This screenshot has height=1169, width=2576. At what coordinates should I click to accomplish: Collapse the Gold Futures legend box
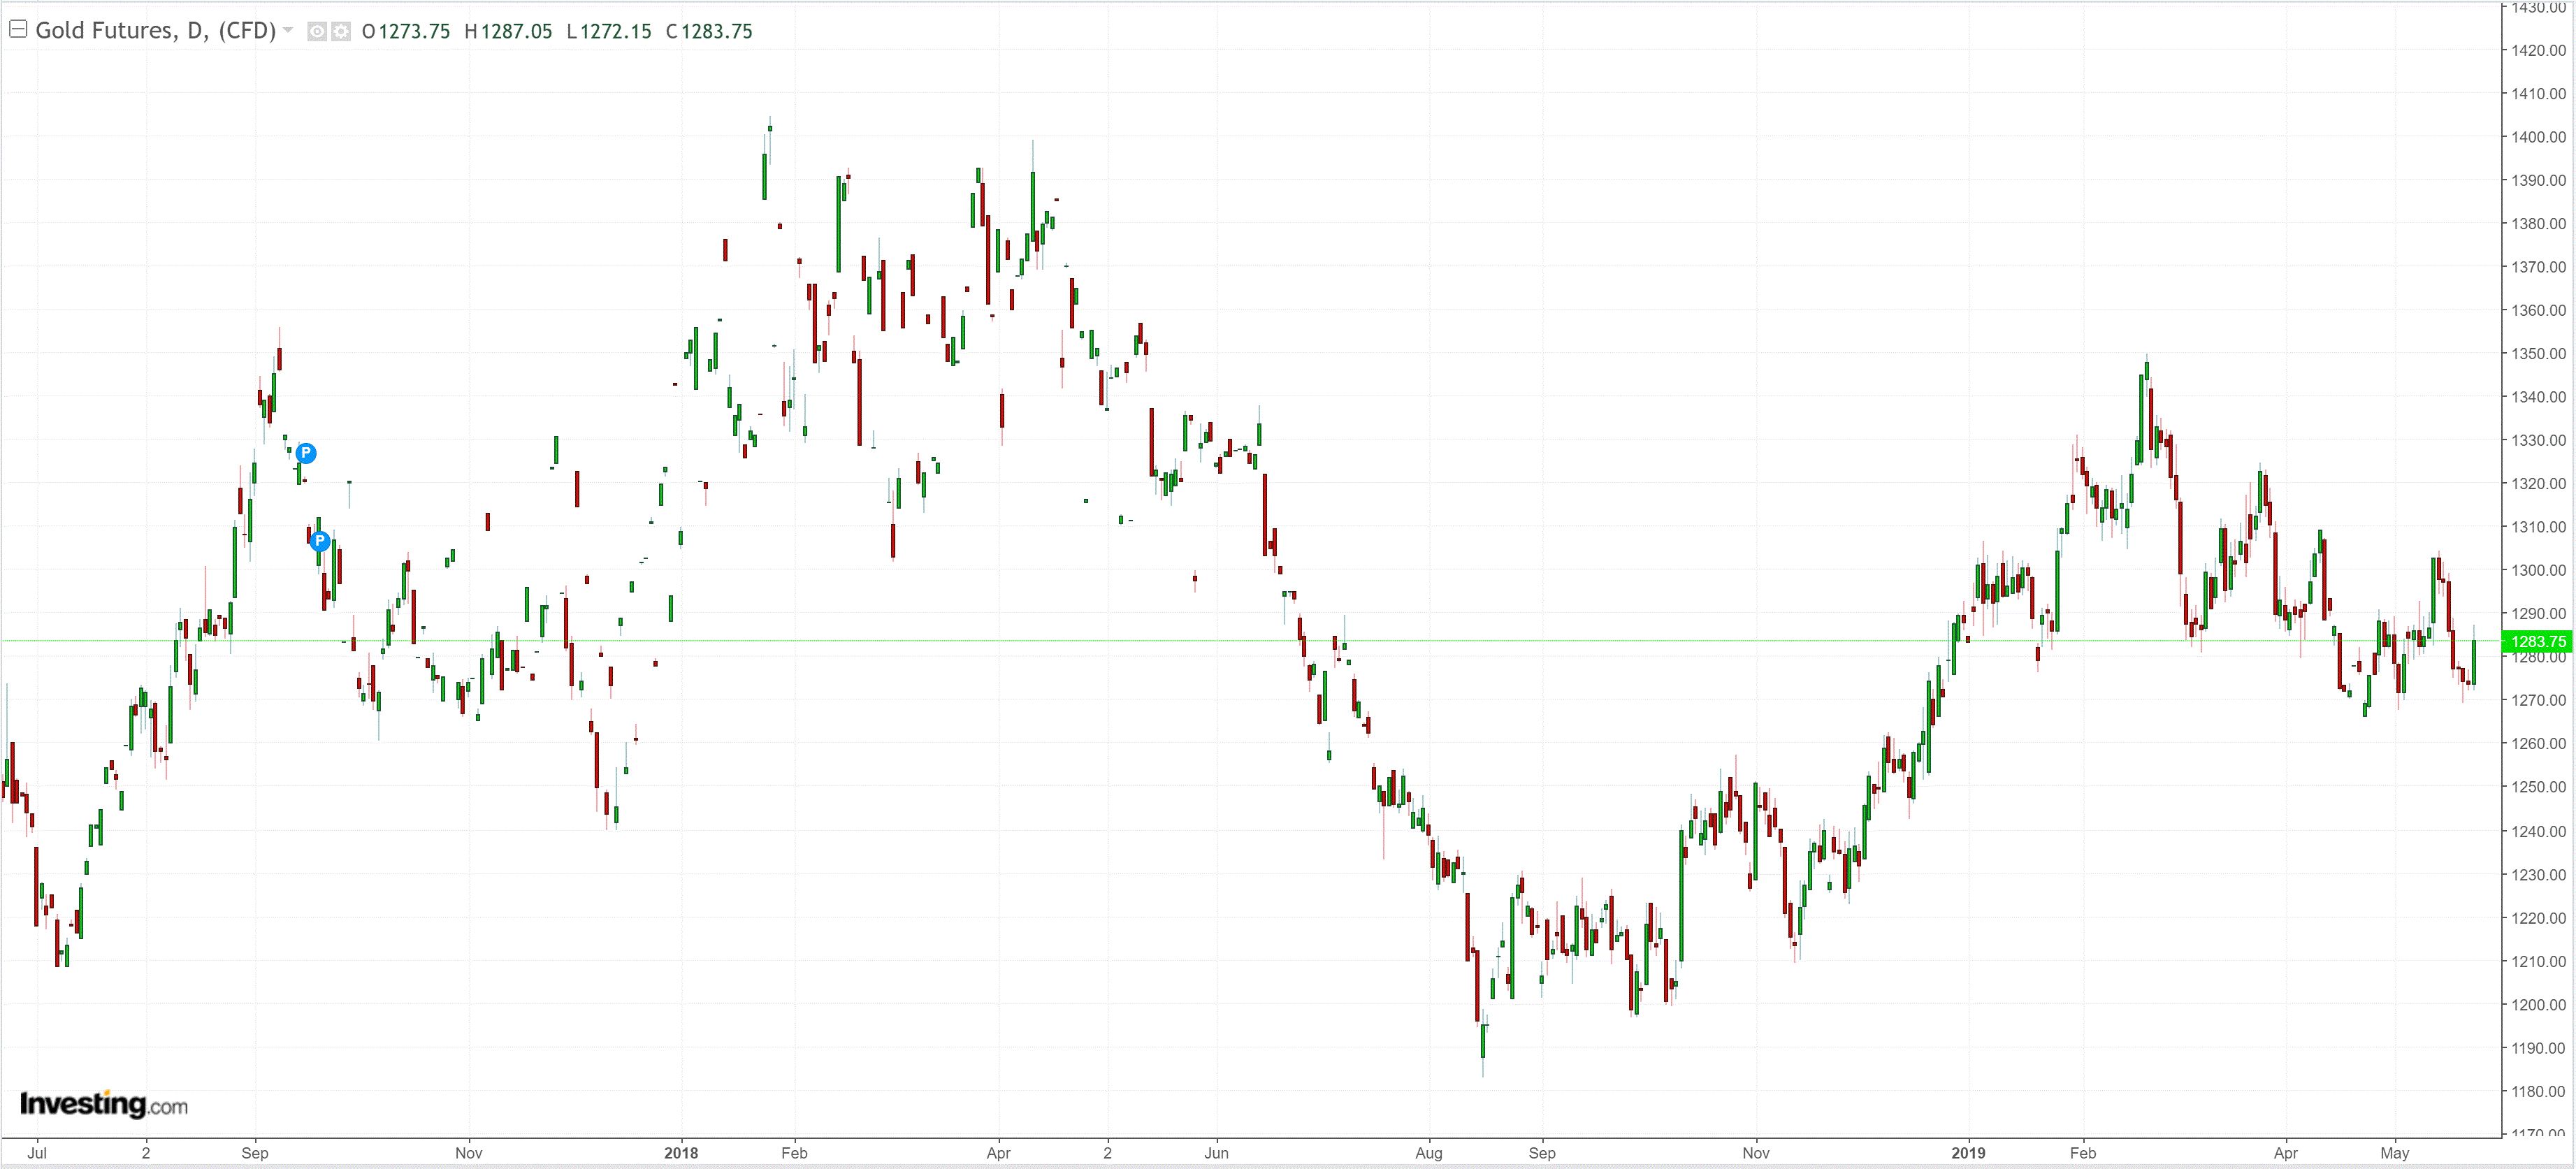[x=17, y=30]
